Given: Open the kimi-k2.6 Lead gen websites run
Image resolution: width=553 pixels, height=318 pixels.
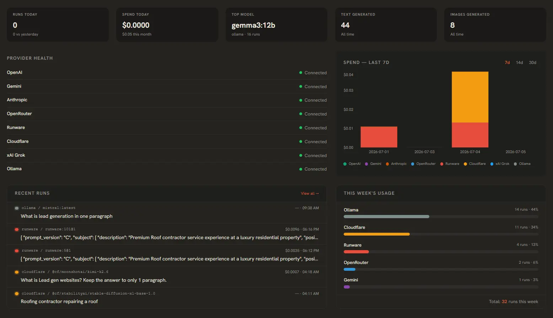Looking at the screenshot, I should [x=167, y=276].
